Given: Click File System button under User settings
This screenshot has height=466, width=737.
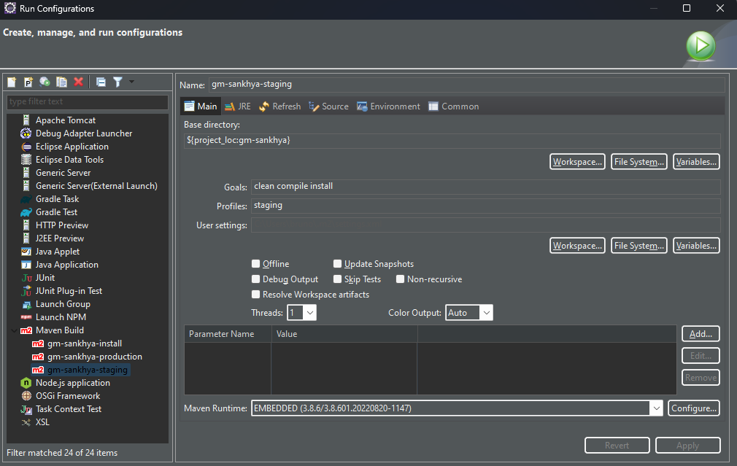Looking at the screenshot, I should 638,246.
